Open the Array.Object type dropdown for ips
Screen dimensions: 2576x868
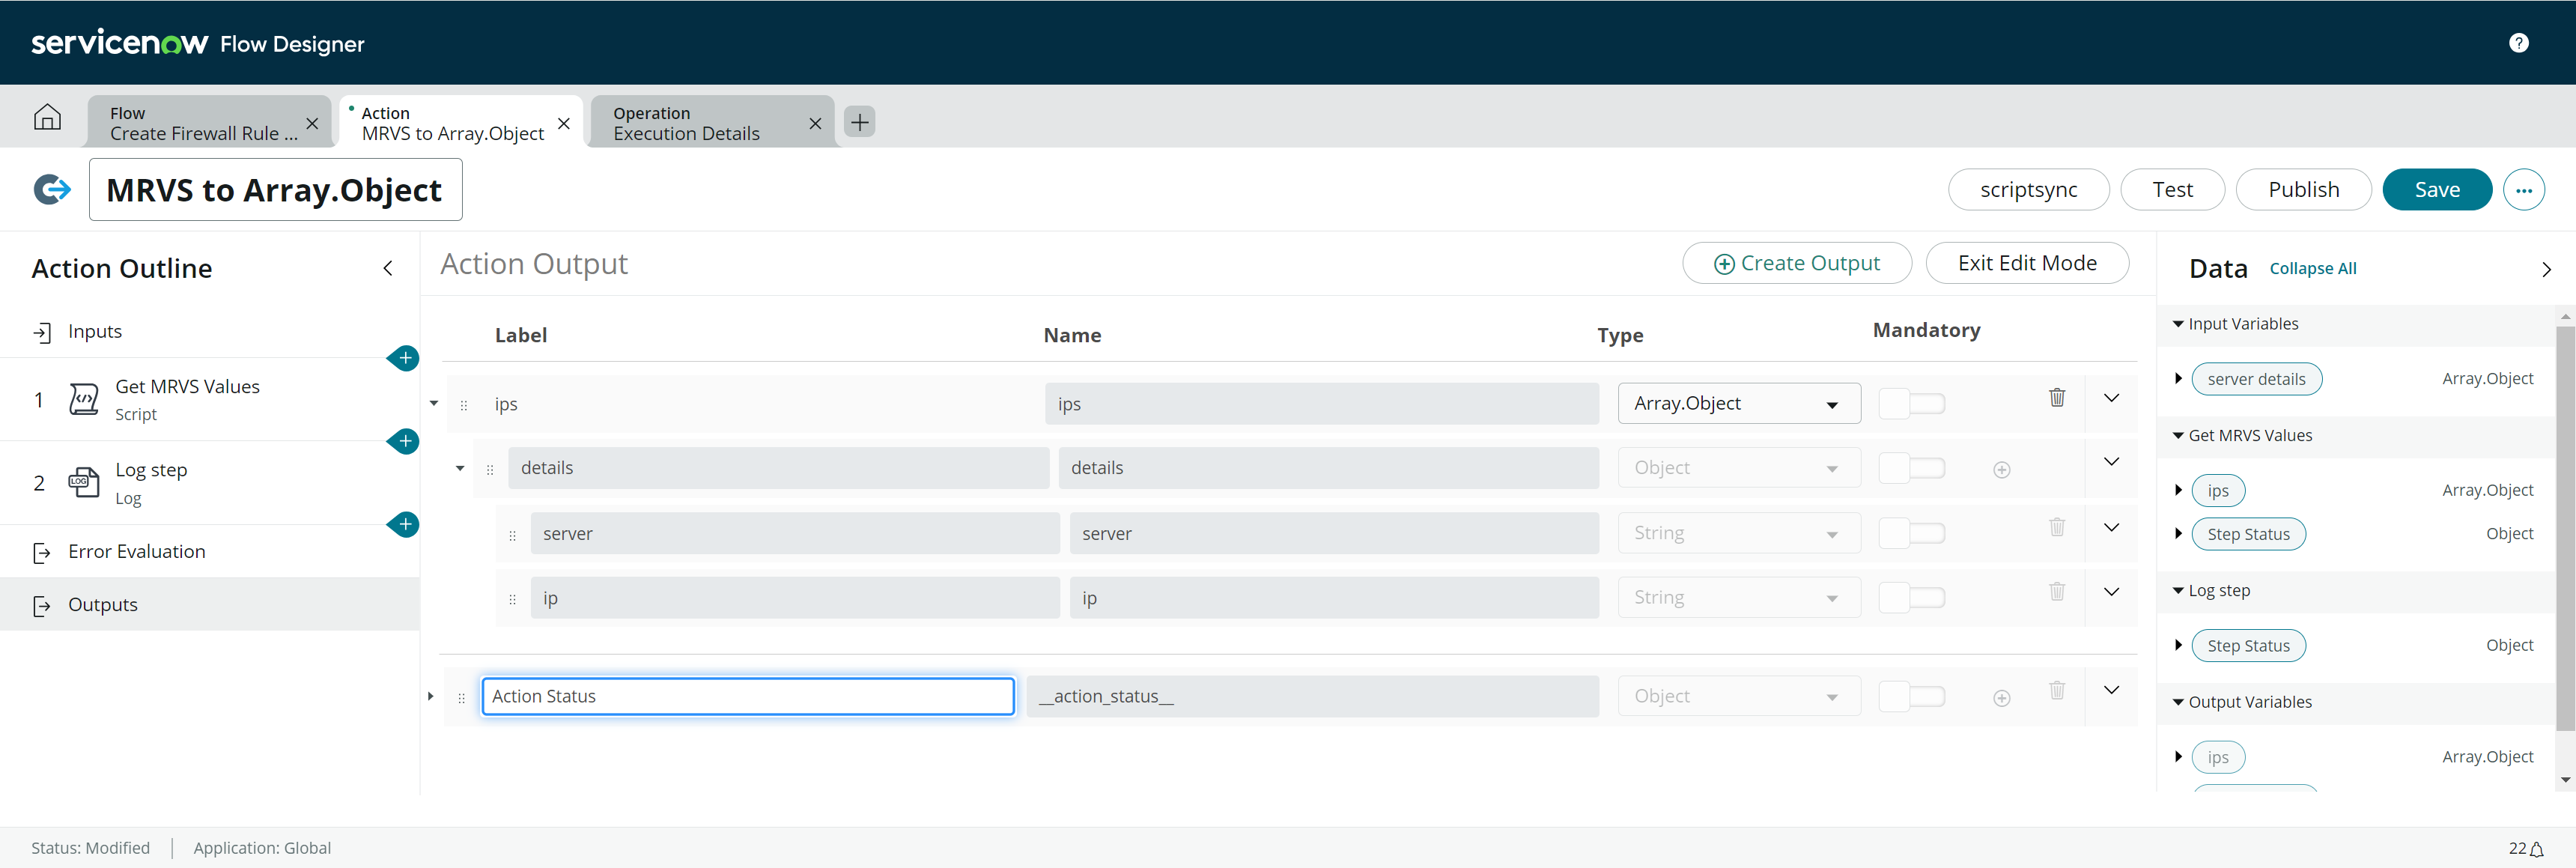coord(1738,404)
